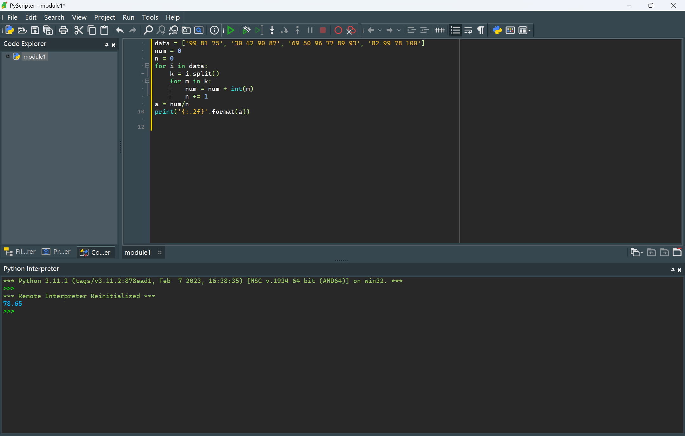Close the module1 editor tab

click(x=160, y=253)
